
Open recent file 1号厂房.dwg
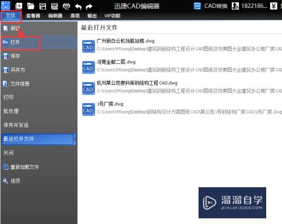click(x=110, y=104)
